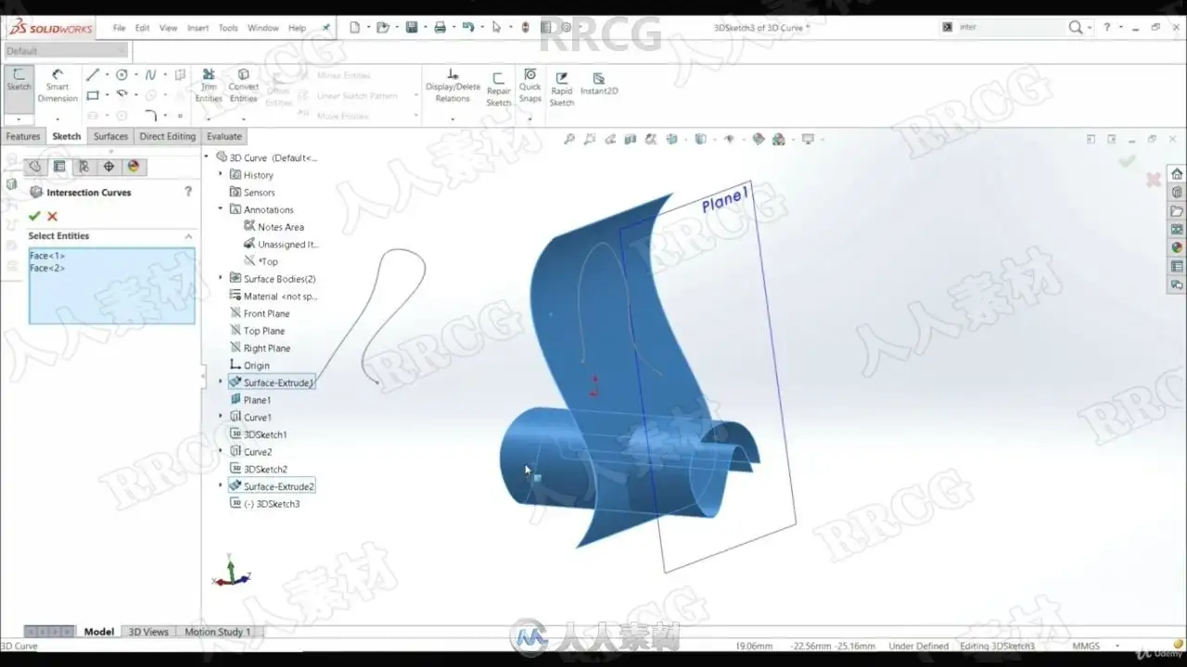The height and width of the screenshot is (667, 1187).
Task: Click the New document icon
Action: tap(354, 28)
